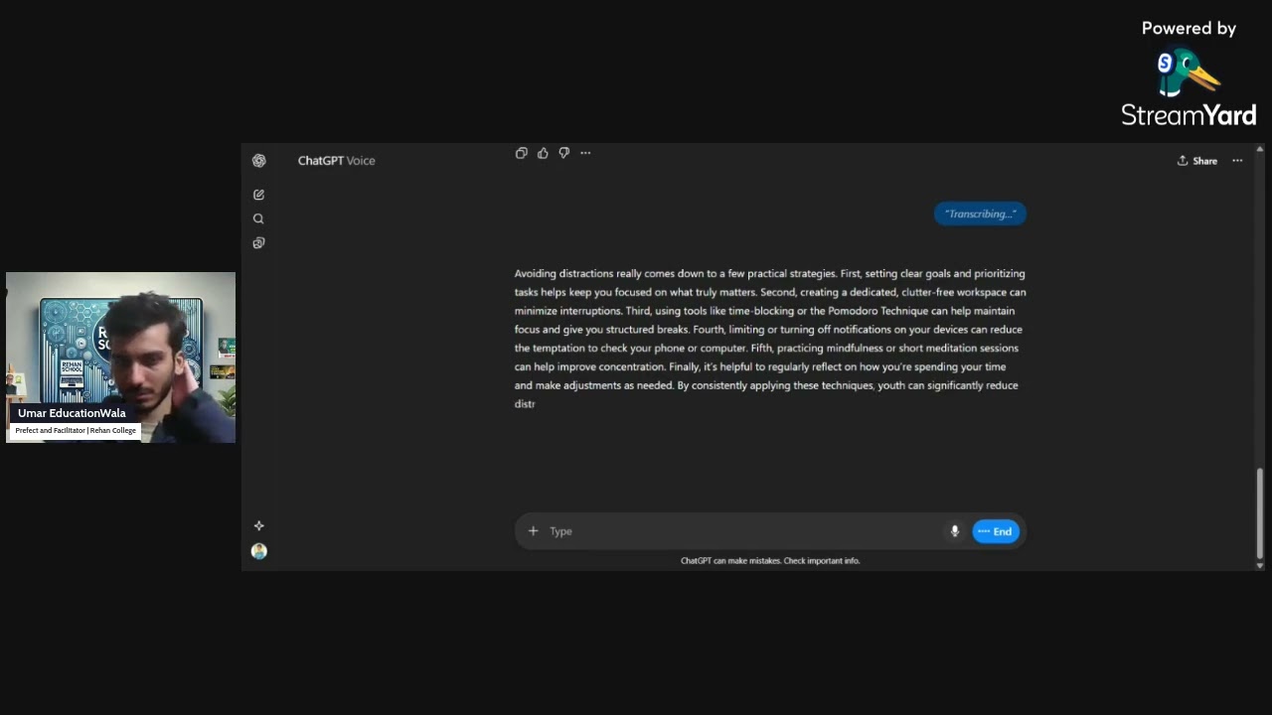Click the response paragraph starting 'Avoiding distractions'
This screenshot has width=1272, height=715.
tap(770, 339)
